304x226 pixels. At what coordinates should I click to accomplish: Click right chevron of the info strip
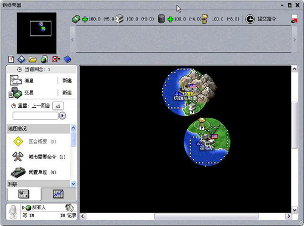tap(295, 40)
